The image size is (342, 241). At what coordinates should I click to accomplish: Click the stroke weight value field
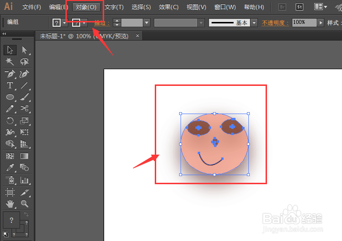coord(132,22)
